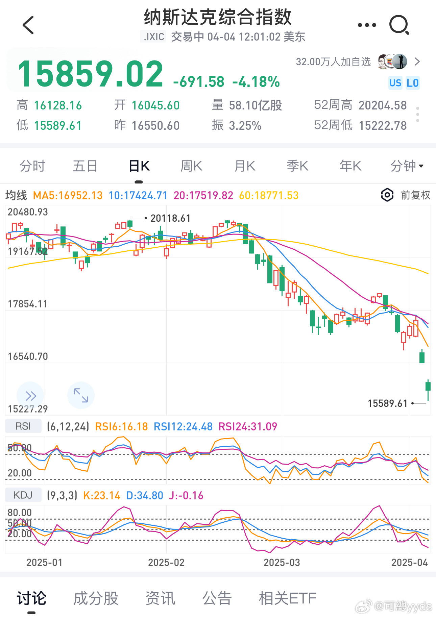This screenshot has width=436, height=618.
Task: Expand the vertical dots beside 52-week data
Action: (x=418, y=115)
